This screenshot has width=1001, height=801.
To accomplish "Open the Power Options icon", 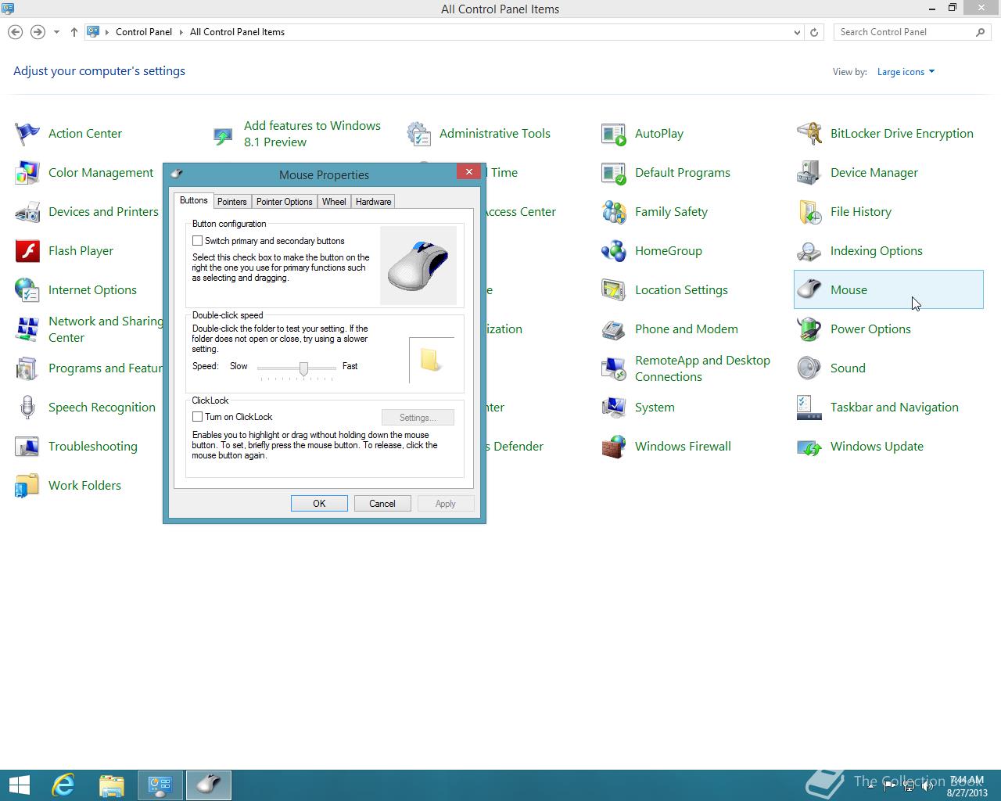I will tap(809, 329).
